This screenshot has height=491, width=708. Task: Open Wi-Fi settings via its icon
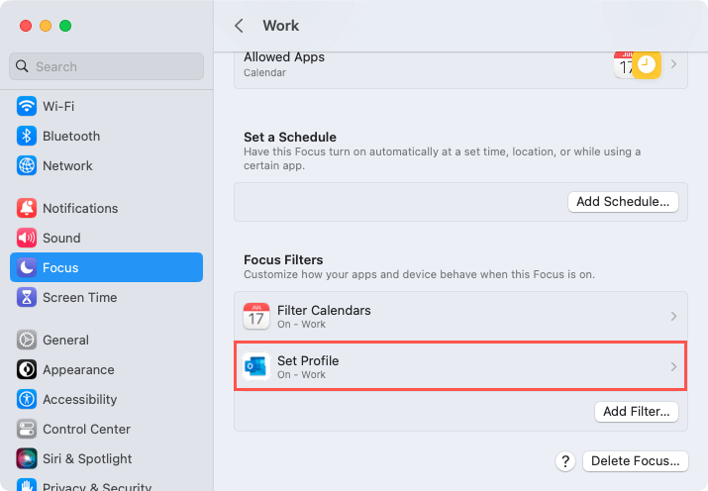click(x=27, y=106)
